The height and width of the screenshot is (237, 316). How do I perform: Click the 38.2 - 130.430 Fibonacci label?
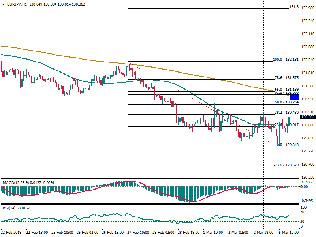(x=286, y=113)
